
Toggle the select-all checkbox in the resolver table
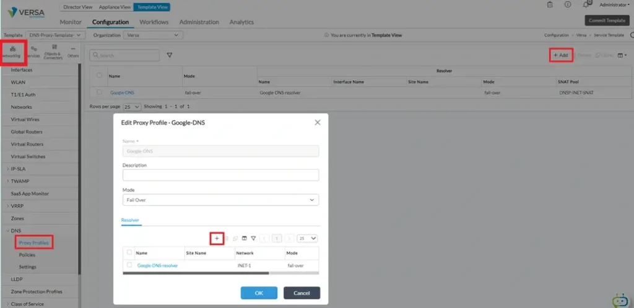[129, 252]
